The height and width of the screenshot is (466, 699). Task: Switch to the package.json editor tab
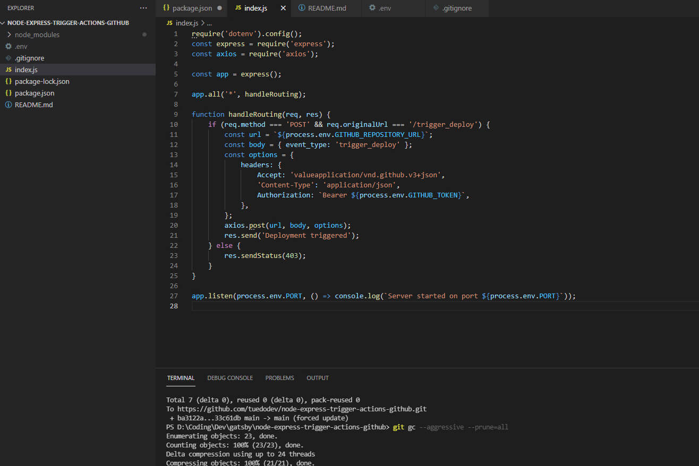pos(192,8)
